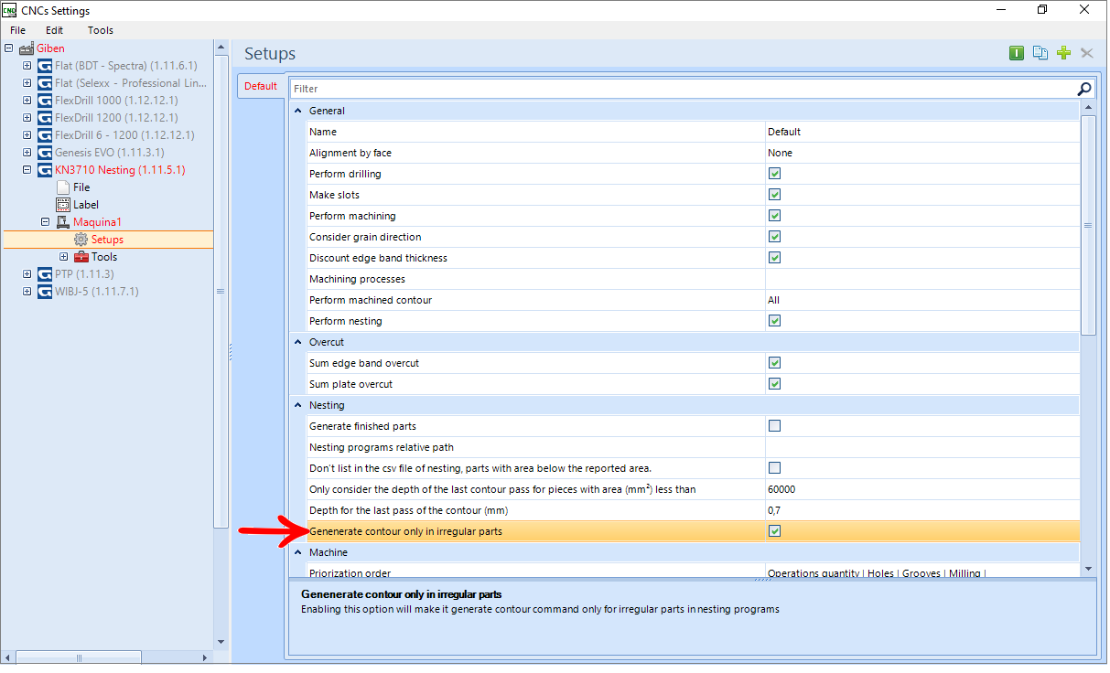Click tree panel horizontal scrollbar right arrow
This screenshot has height=673, width=1110.
click(205, 657)
